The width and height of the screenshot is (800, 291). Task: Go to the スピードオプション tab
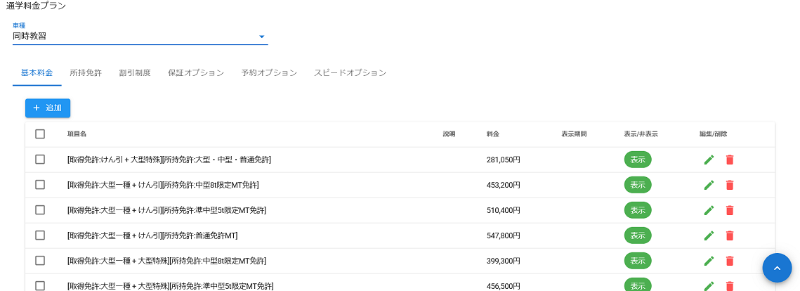tap(350, 73)
